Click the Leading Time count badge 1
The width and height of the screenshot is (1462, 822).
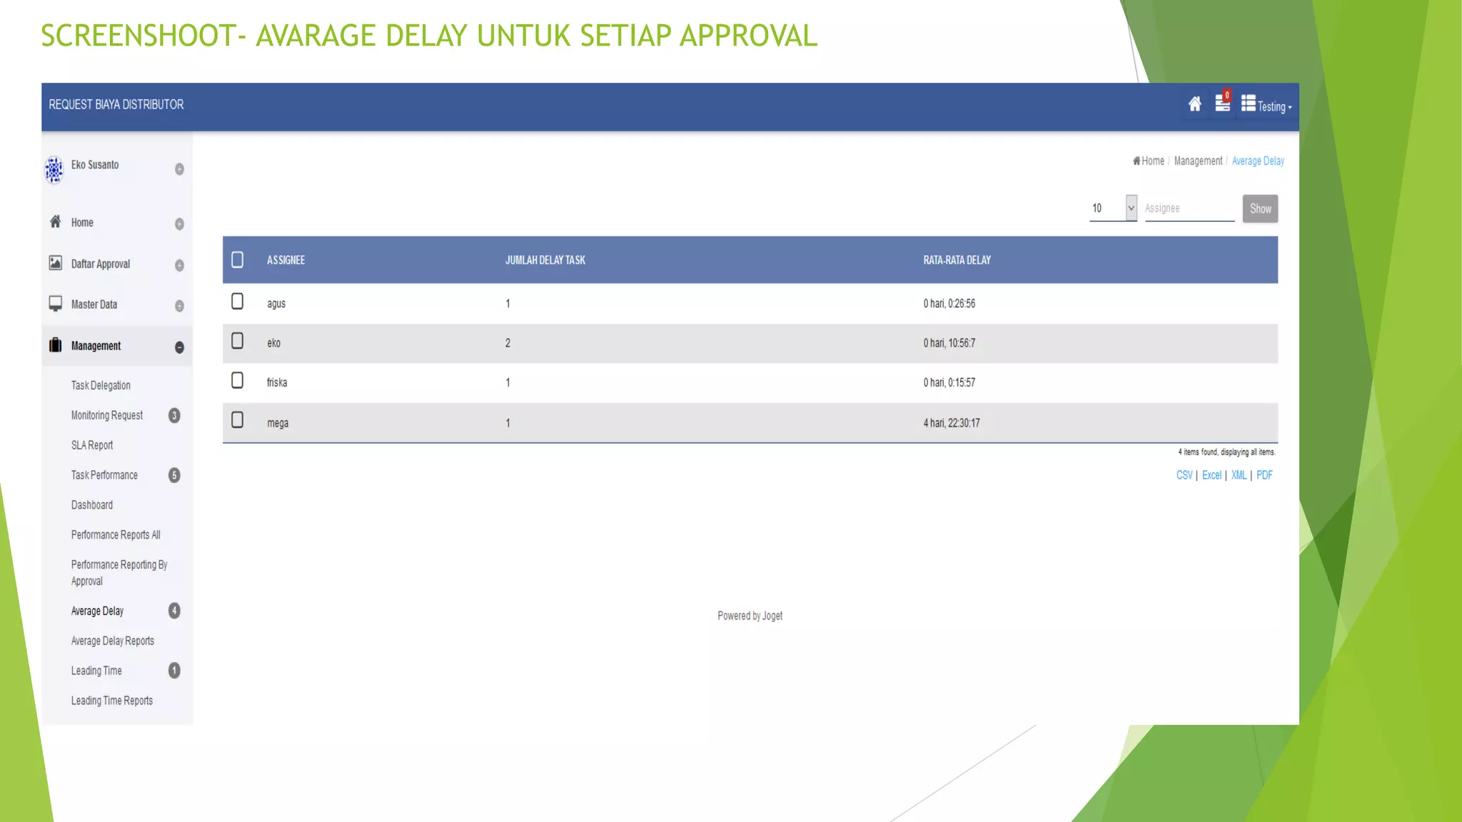coord(174,671)
